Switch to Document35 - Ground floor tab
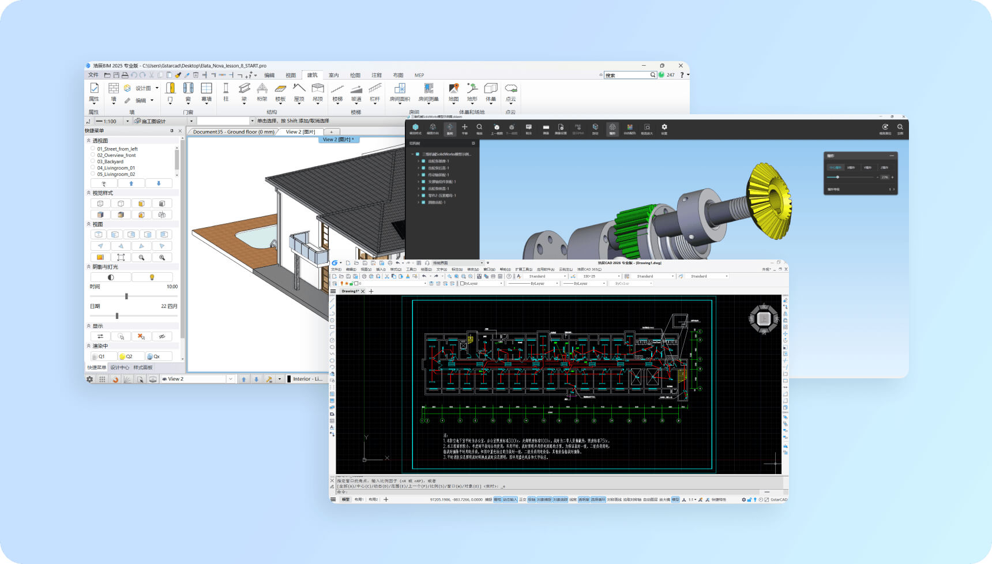Viewport: 992px width, 564px height. (x=233, y=132)
